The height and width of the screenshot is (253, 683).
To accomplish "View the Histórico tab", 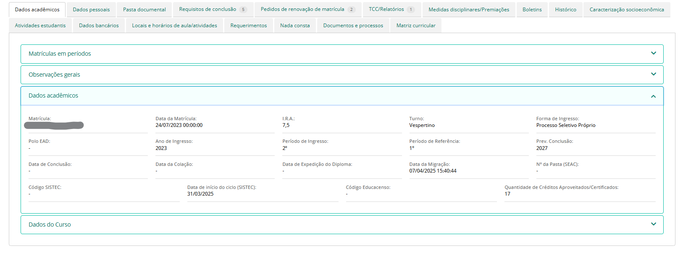I will [565, 10].
